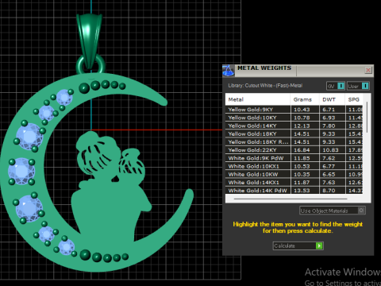Click the 10.43 grams value
381x286 pixels.
point(305,110)
